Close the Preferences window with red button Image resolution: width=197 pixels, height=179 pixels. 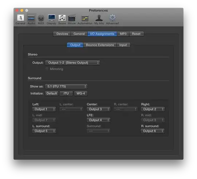(x=17, y=11)
